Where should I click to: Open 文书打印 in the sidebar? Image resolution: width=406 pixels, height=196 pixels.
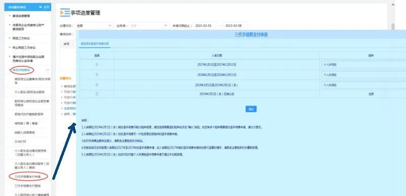(20, 141)
